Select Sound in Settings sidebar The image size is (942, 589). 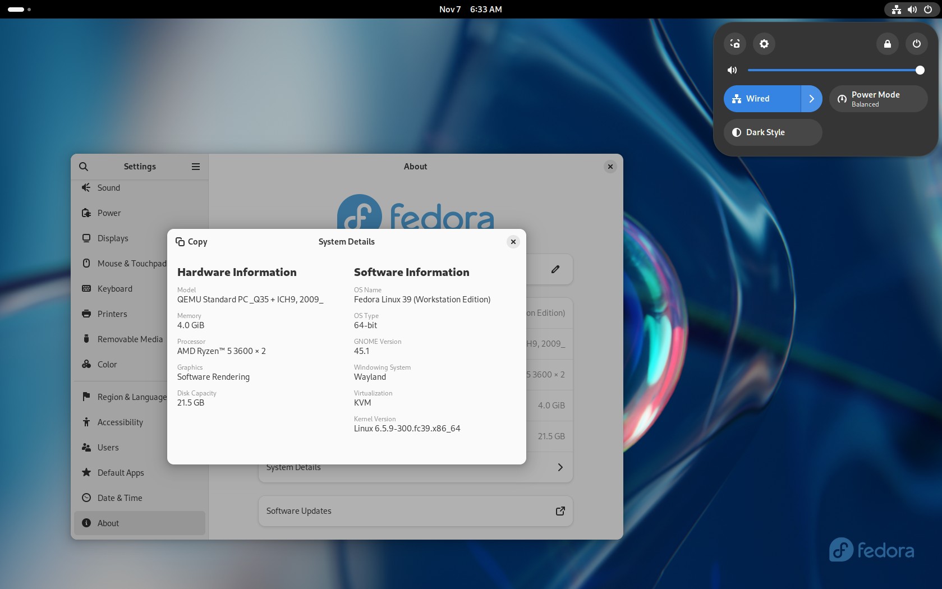coord(140,188)
